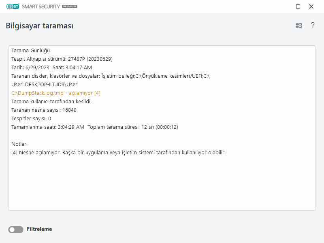Select the C:\DumpStack.log.tmp warning entry

(x=56, y=93)
